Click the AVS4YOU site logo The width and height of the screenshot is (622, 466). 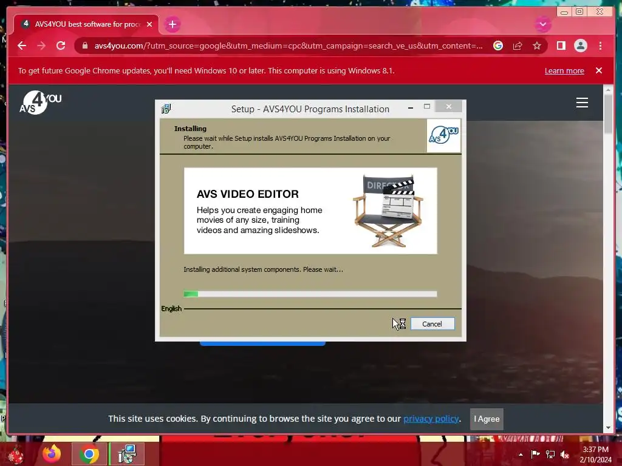[41, 103]
